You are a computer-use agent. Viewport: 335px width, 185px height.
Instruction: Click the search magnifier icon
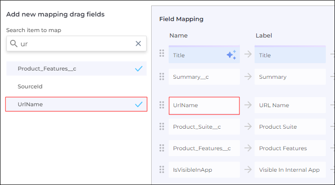pos(14,44)
